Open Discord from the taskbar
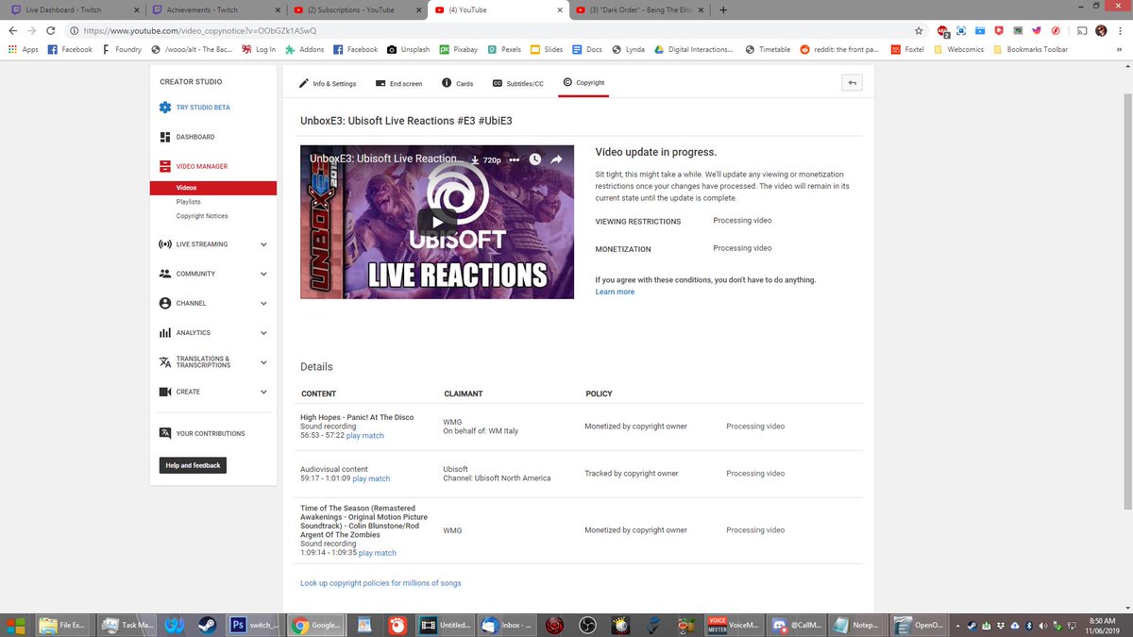Viewport: 1133px width, 637px height. pyautogui.click(x=795, y=625)
